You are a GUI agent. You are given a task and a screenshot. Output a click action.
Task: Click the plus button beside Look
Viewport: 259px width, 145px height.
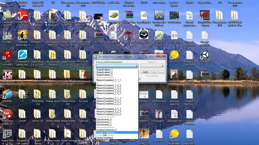154,72
